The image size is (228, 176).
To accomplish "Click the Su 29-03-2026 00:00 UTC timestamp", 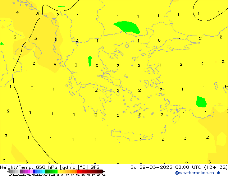I will tap(167, 167).
